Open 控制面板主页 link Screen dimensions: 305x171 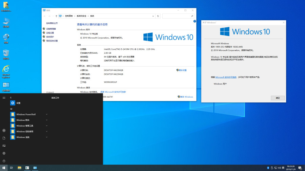[52, 23]
